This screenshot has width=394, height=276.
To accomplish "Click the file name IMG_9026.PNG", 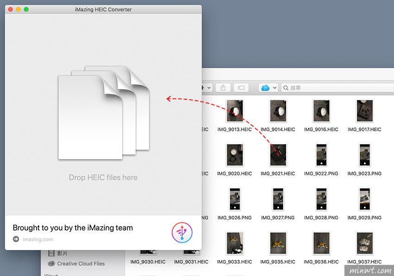I will pos(235,218).
